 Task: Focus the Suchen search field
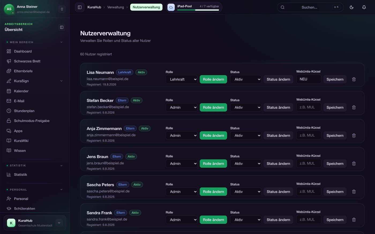[310, 7]
